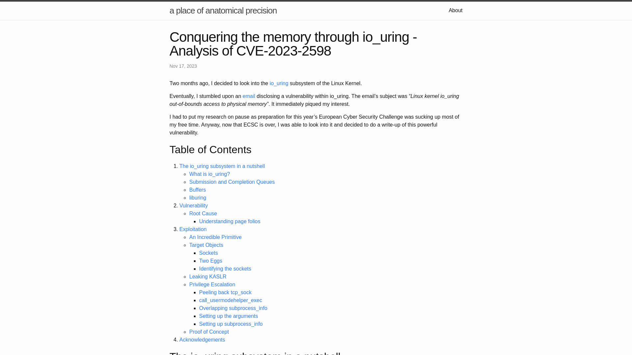Click the io_uring subsystem link
Image resolution: width=632 pixels, height=355 pixels.
pyautogui.click(x=279, y=83)
